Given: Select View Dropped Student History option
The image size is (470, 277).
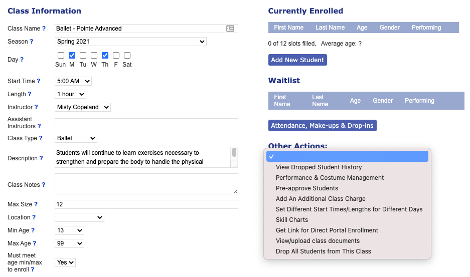Looking at the screenshot, I should pos(319,167).
